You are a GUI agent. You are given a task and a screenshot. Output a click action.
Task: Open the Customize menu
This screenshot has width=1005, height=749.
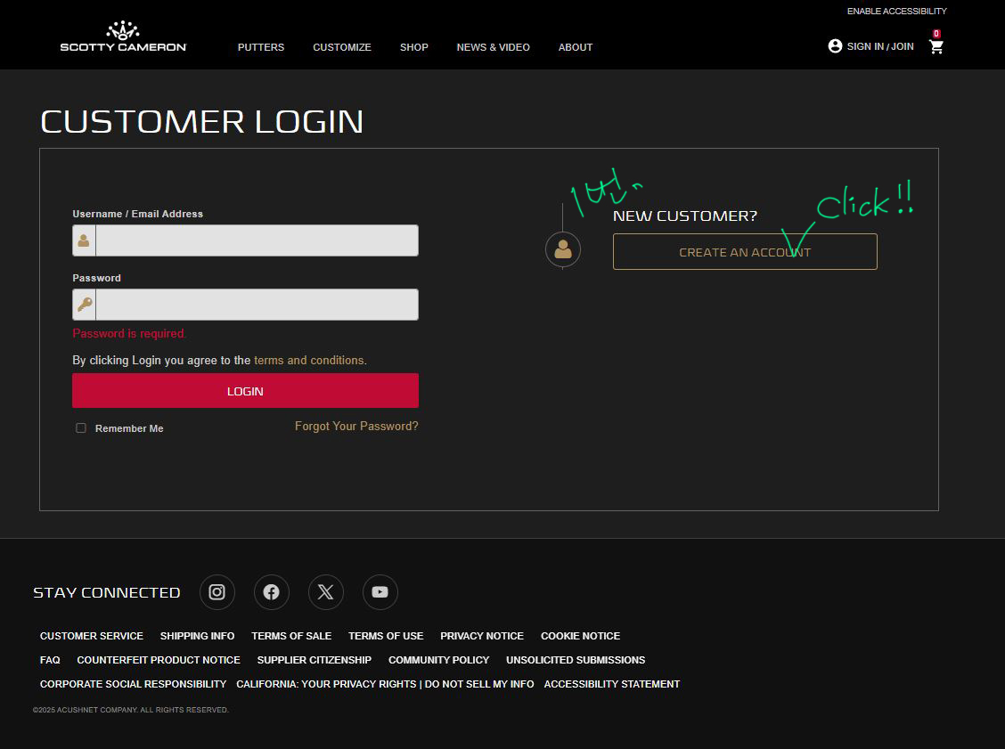point(341,47)
